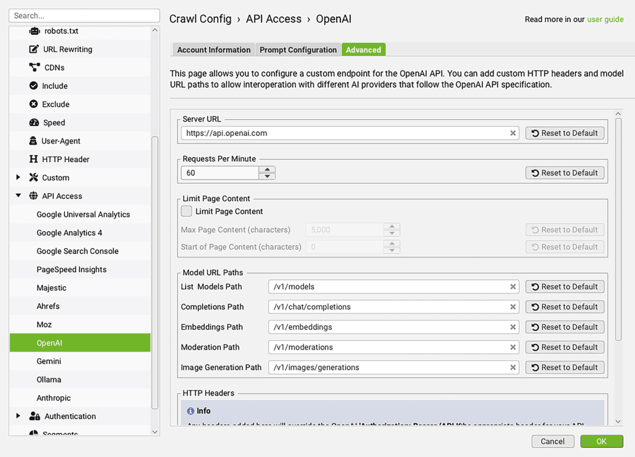Click the Speed gauge icon
Viewport: 635px width, 457px height.
pos(33,122)
